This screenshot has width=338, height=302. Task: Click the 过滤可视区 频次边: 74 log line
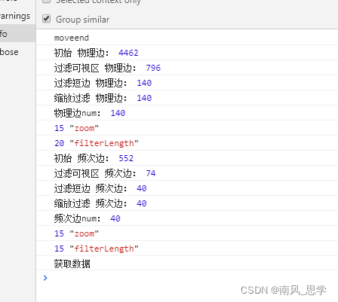(187, 173)
